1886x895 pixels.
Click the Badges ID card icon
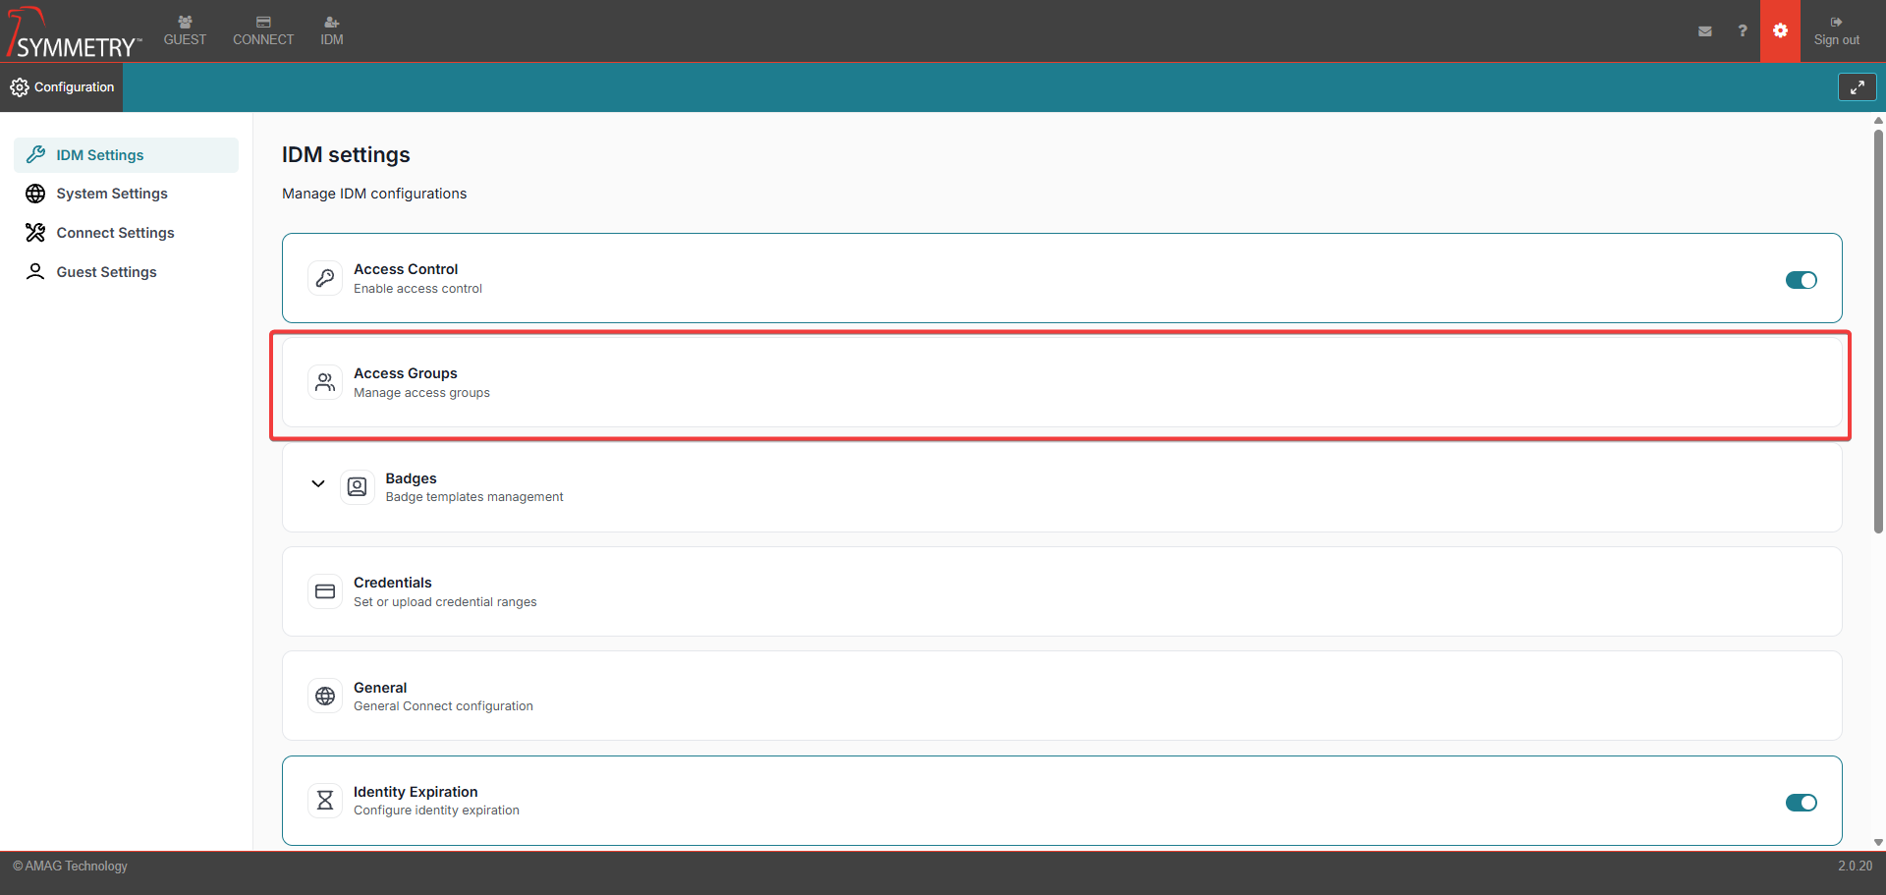click(358, 487)
